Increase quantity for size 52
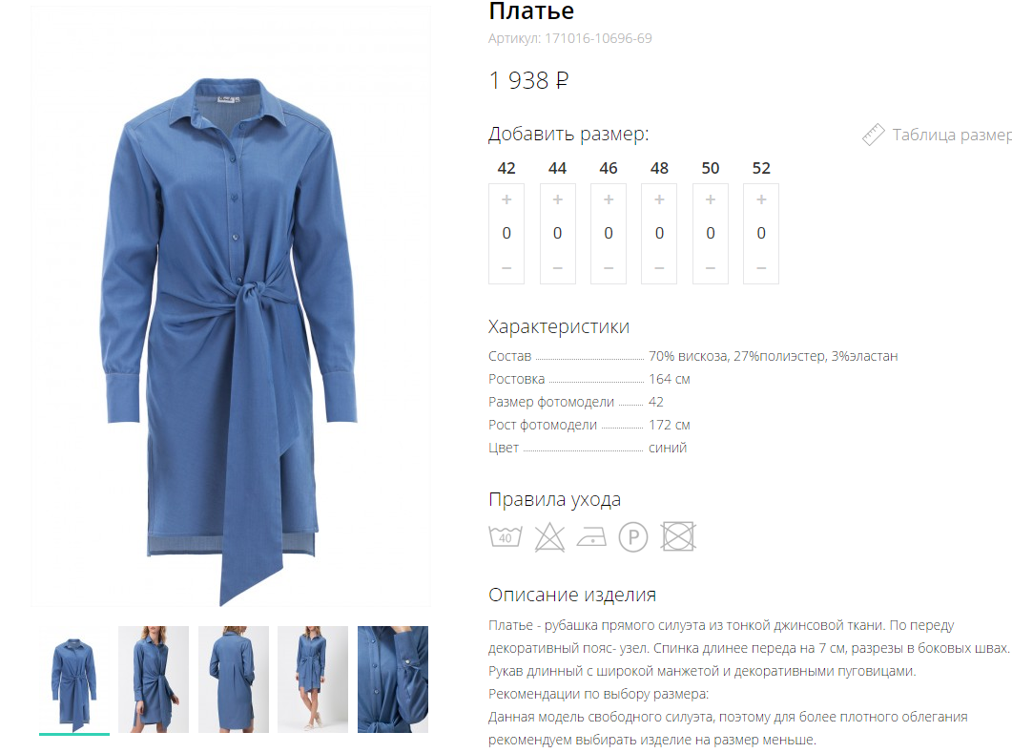The image size is (1012, 753). 761,199
